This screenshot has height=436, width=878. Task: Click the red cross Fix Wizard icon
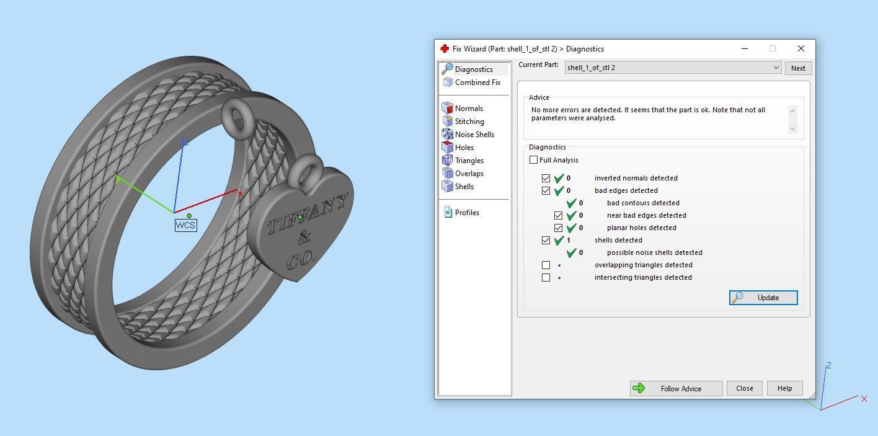[x=445, y=48]
